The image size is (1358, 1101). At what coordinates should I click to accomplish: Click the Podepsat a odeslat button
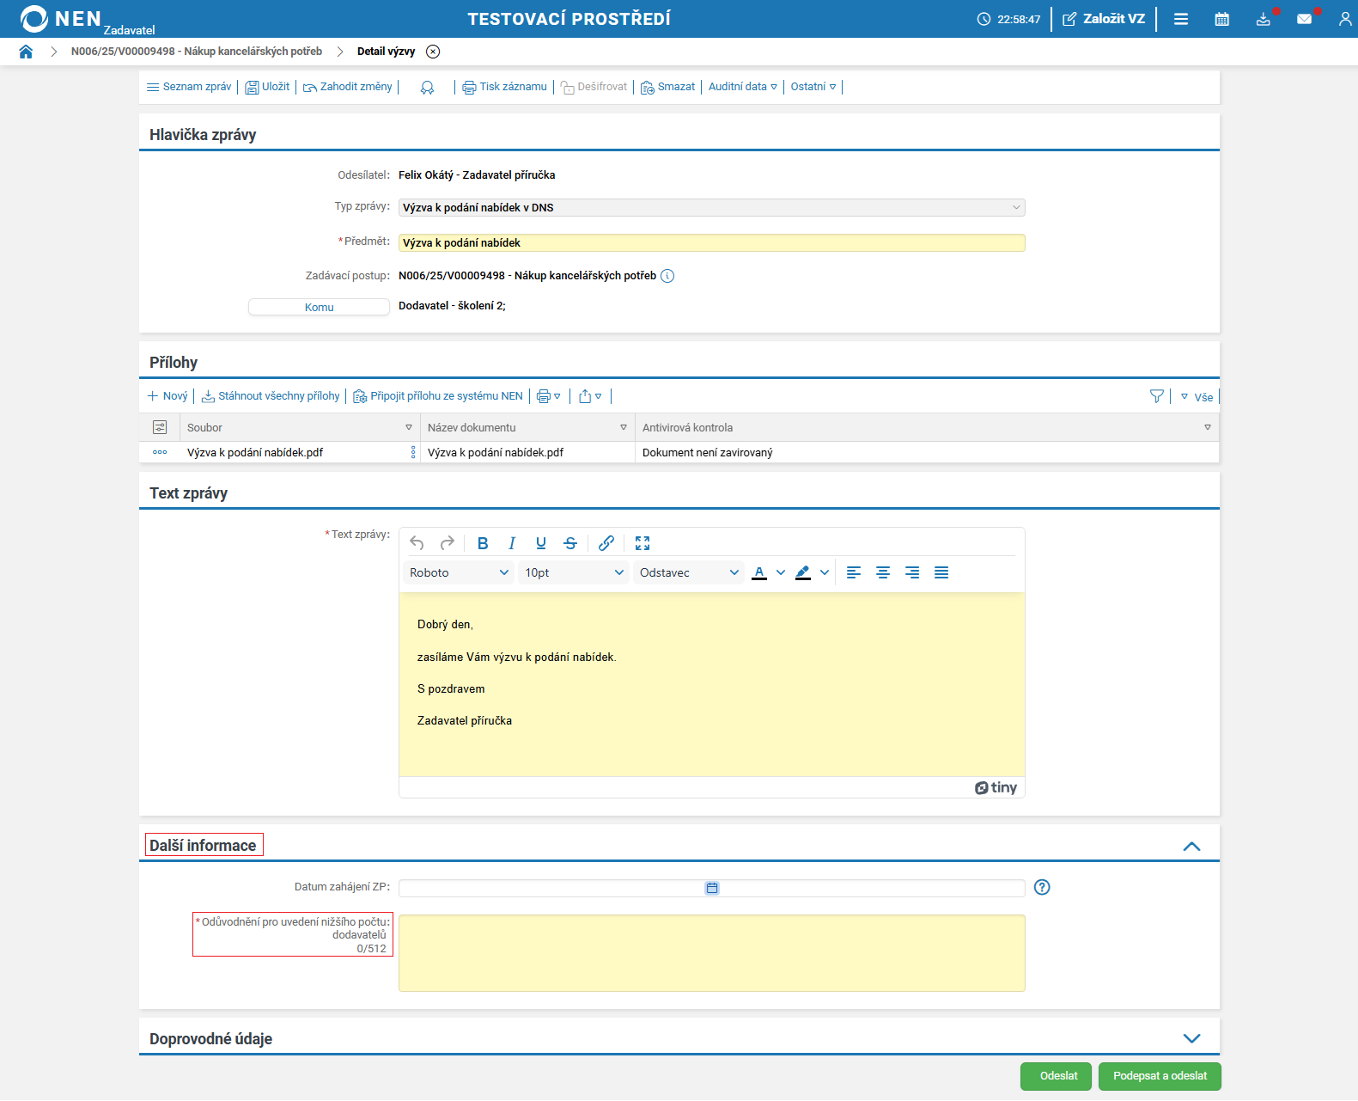click(x=1160, y=1076)
